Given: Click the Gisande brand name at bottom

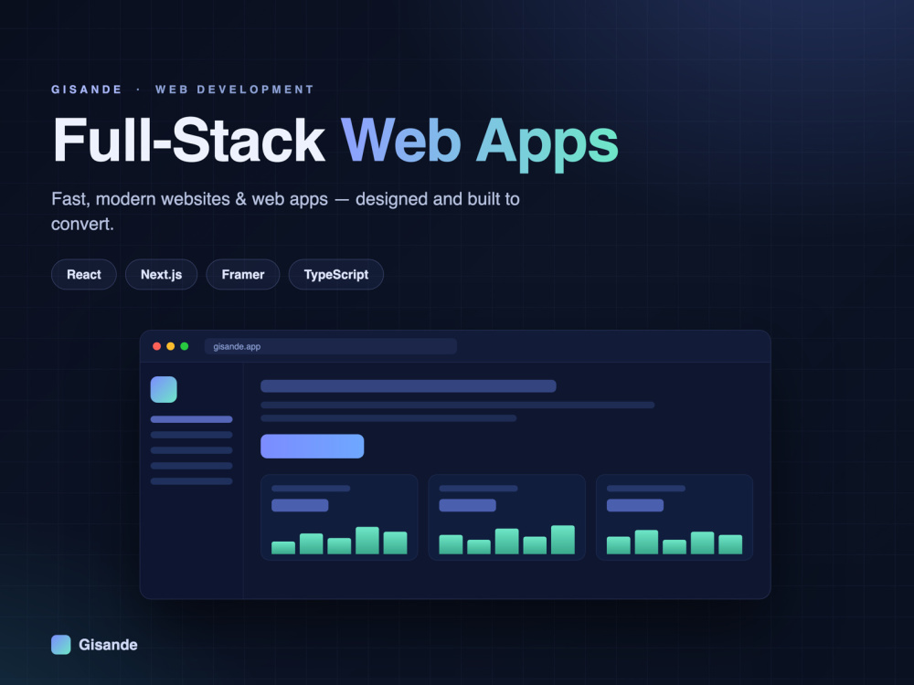Looking at the screenshot, I should click(109, 645).
